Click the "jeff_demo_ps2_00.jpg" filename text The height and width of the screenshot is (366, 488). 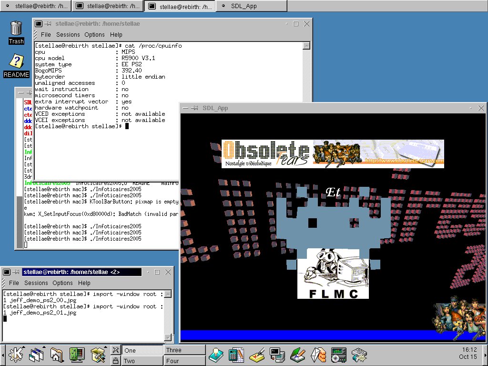[x=43, y=300]
